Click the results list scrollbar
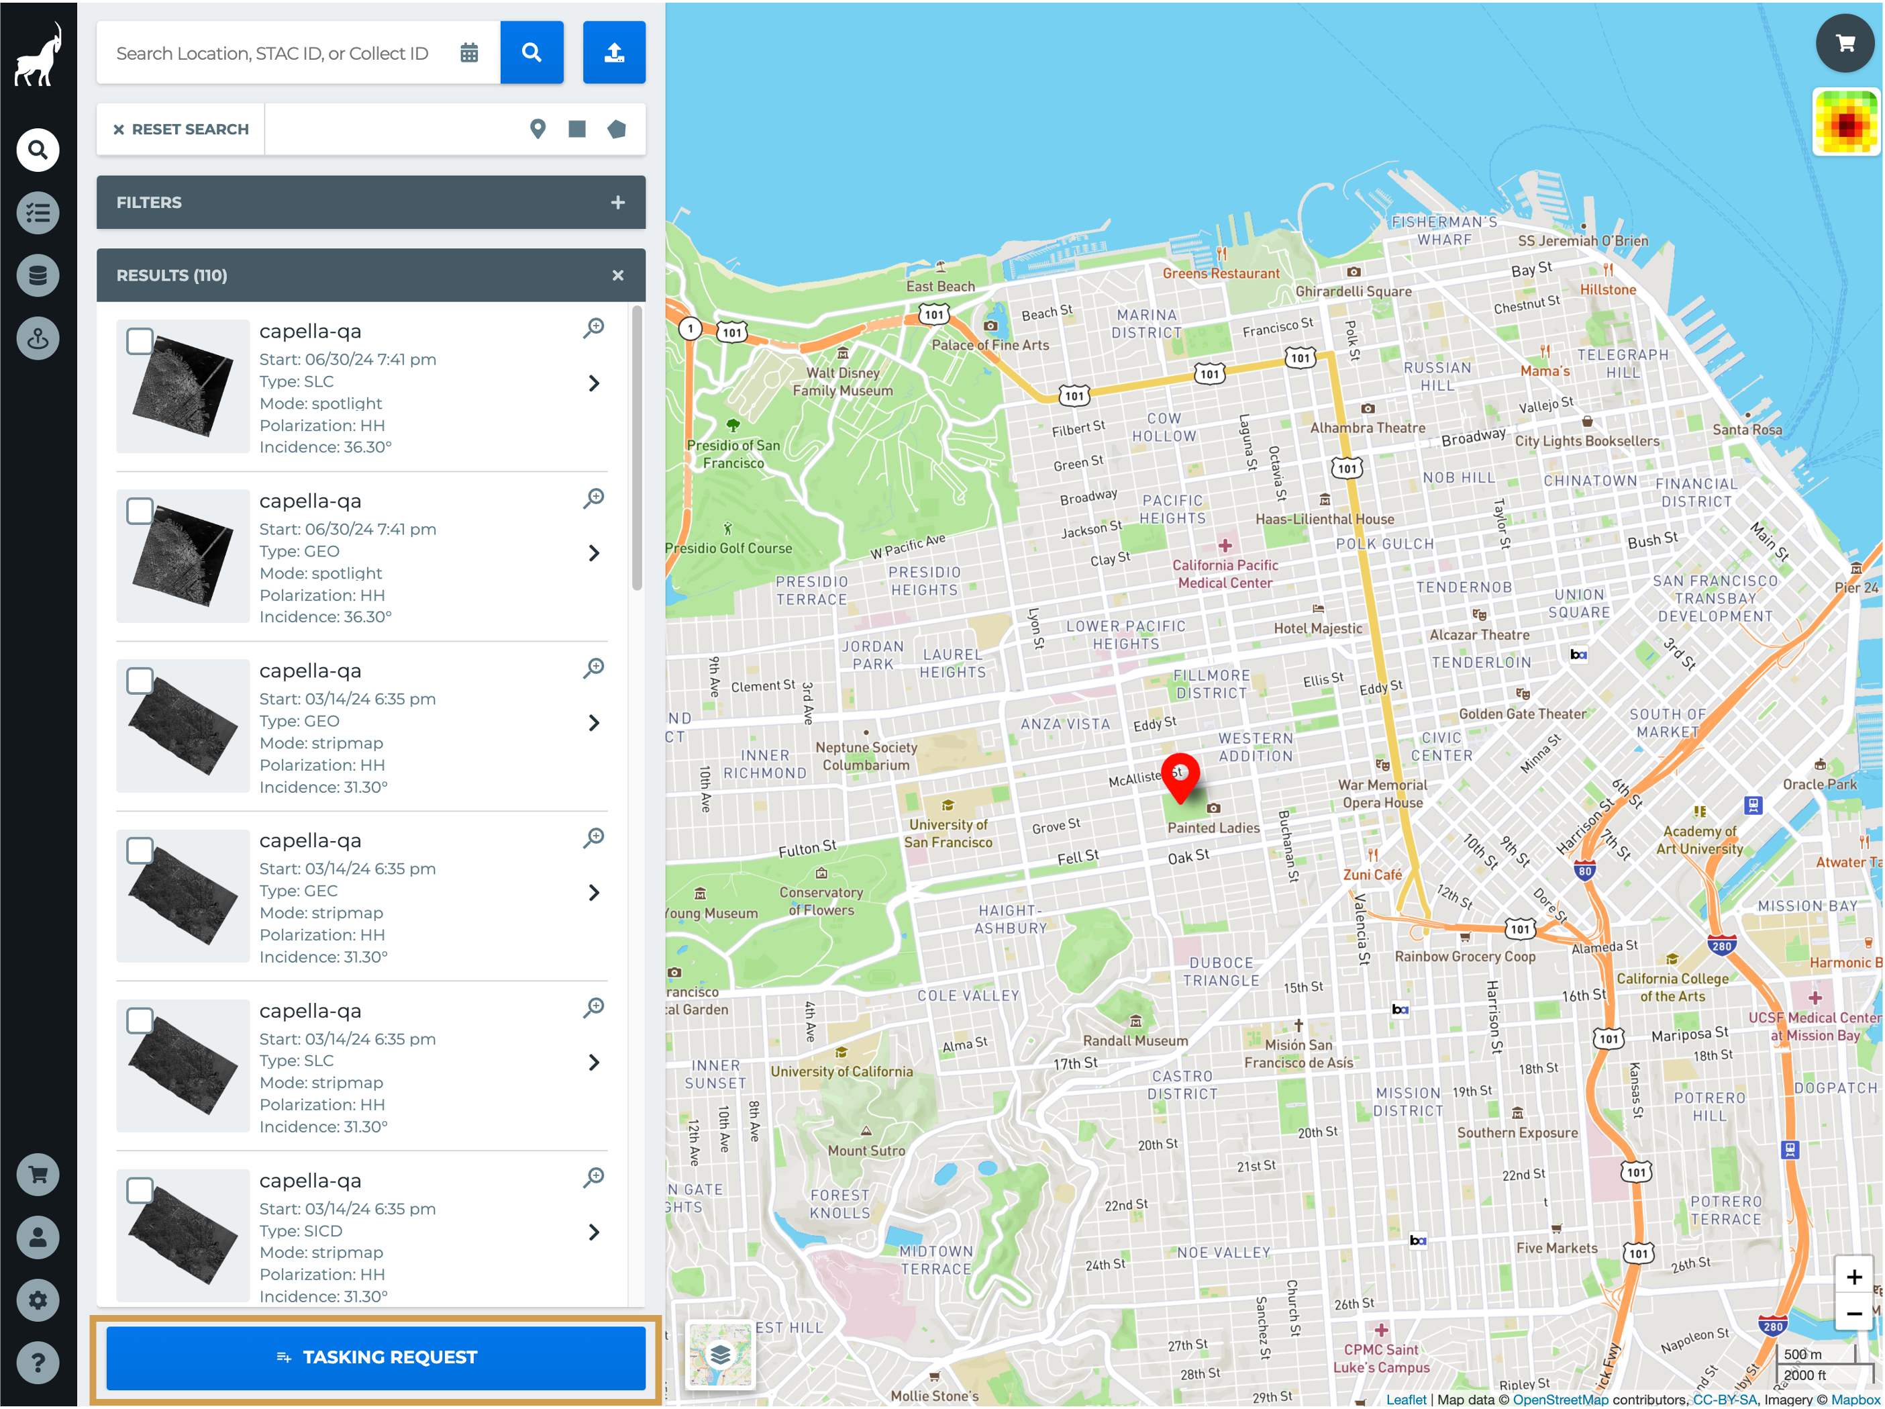The height and width of the screenshot is (1409, 1885). [x=638, y=448]
